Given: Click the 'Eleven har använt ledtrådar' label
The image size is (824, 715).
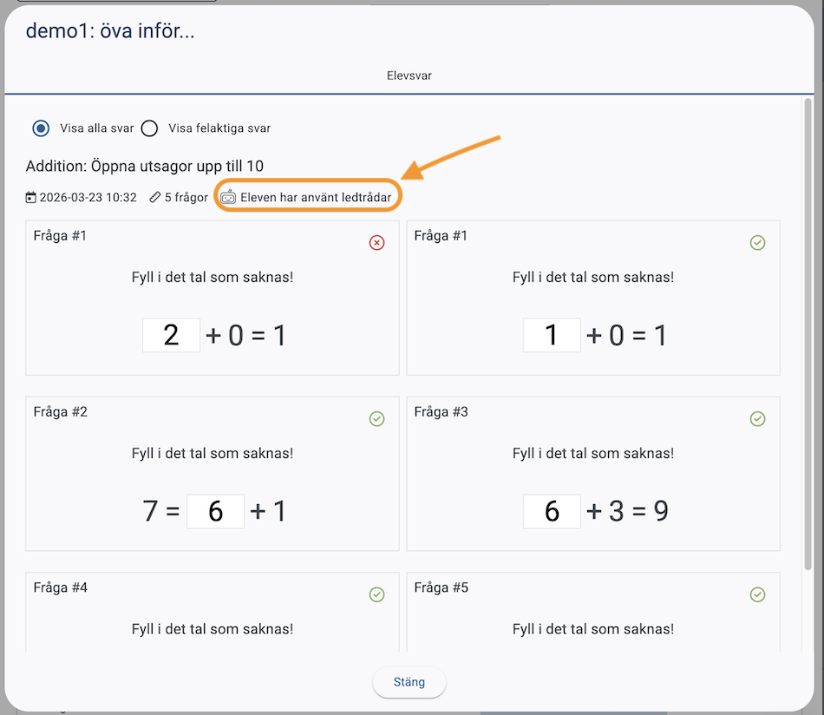Looking at the screenshot, I should coord(316,198).
